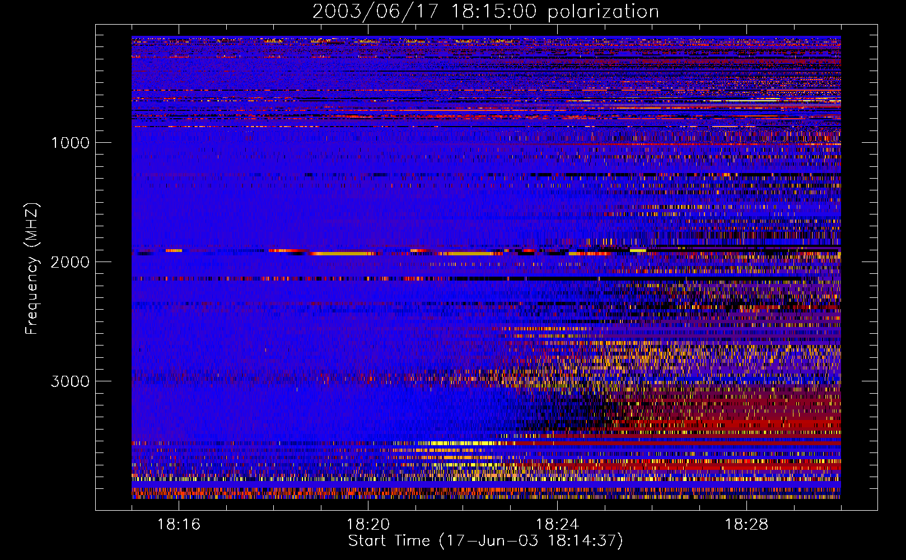The height and width of the screenshot is (560, 906).
Task: Select the 'Frequency (MHZ)' y-axis label
Action: click(x=32, y=269)
